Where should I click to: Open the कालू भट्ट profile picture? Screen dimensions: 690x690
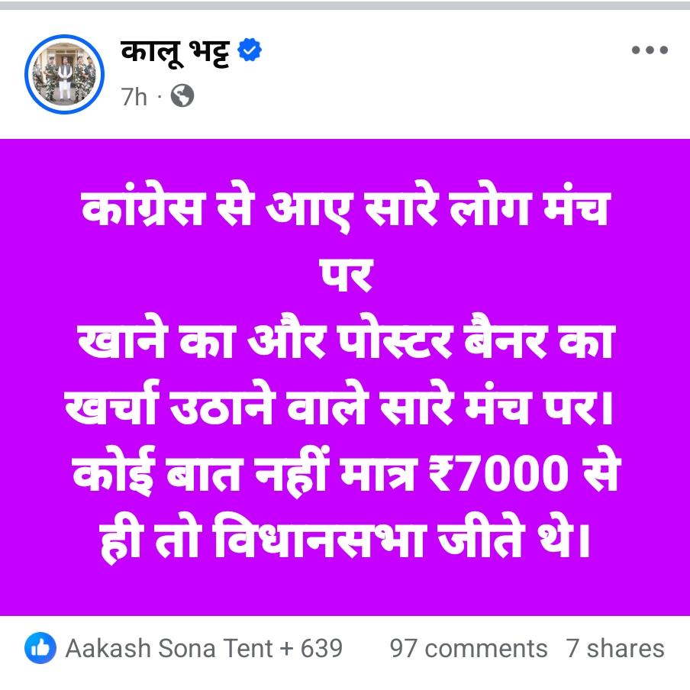[x=64, y=73]
